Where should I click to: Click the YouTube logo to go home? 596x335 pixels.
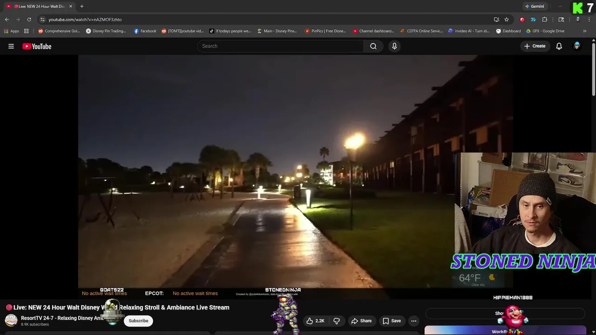37,46
